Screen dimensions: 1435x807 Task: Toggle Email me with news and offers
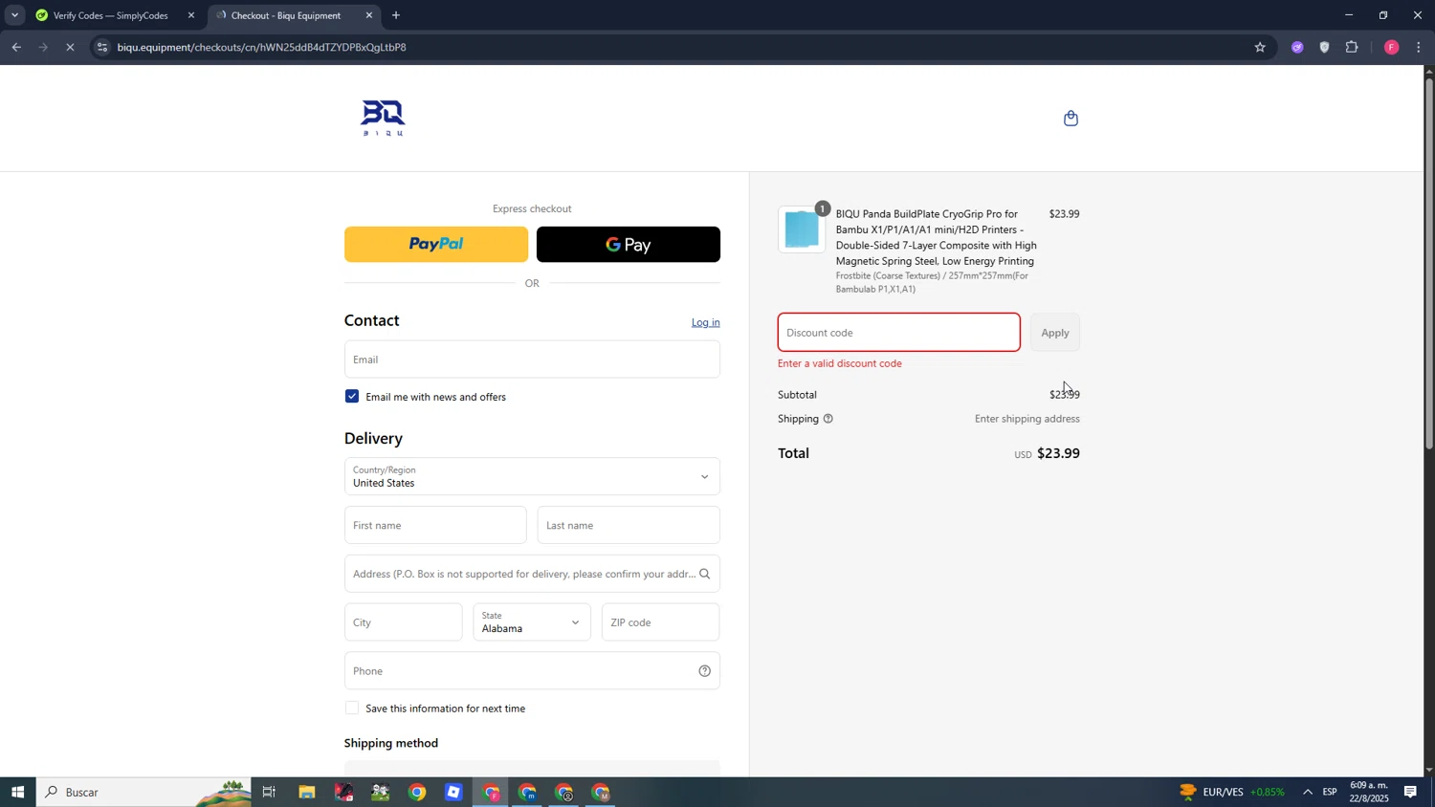[352, 397]
